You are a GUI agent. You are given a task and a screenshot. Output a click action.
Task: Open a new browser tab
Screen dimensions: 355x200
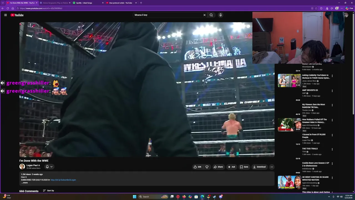pos(141,3)
